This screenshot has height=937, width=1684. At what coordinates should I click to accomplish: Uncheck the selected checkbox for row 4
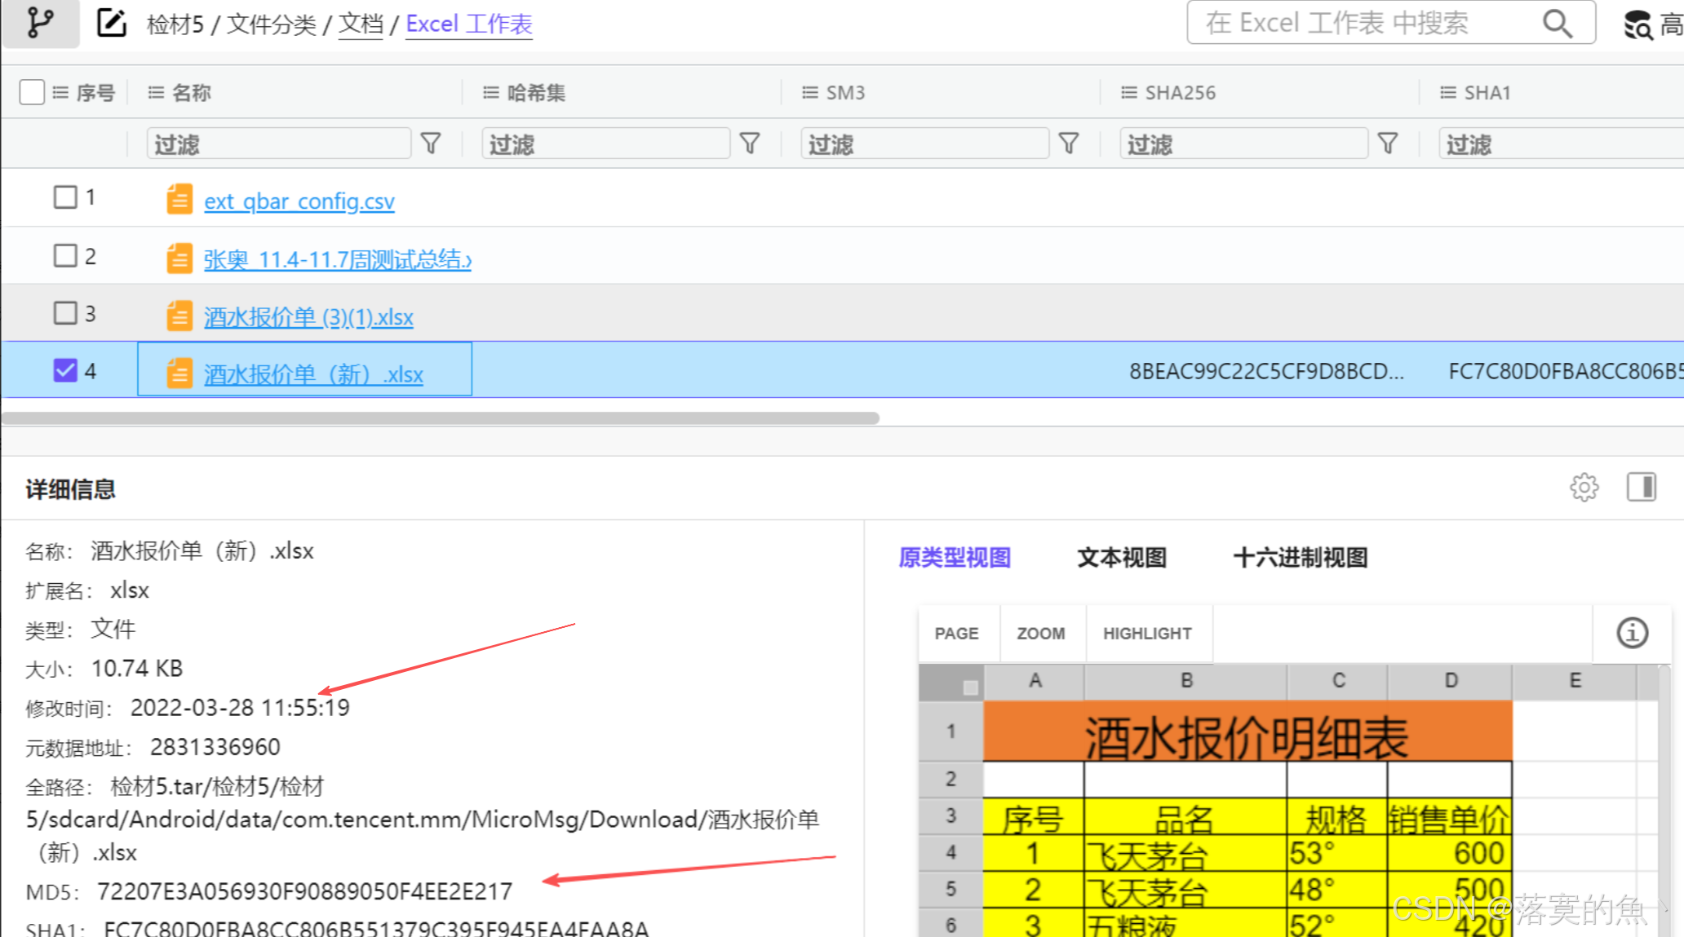point(65,370)
